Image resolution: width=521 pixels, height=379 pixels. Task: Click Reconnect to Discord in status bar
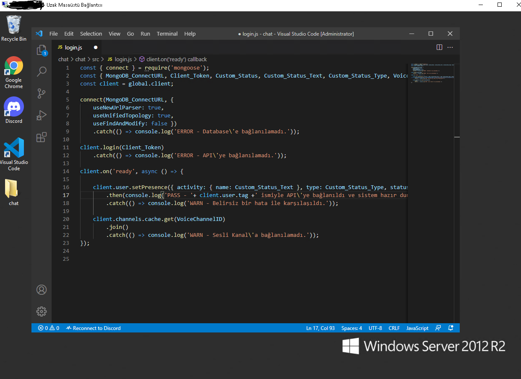(x=94, y=328)
